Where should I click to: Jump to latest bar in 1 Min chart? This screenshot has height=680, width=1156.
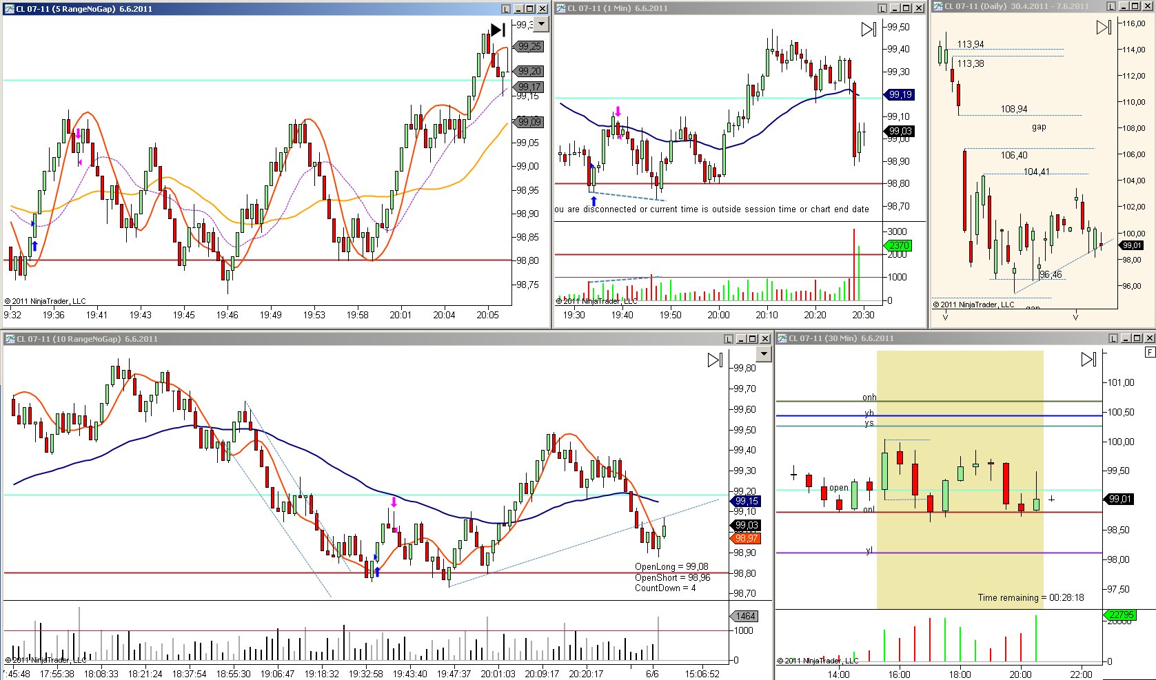point(869,30)
